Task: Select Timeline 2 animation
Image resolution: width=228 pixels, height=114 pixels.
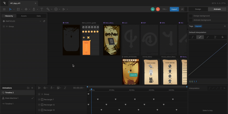Action: point(18,92)
